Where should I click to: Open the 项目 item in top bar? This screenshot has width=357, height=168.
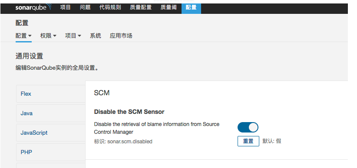[65, 7]
